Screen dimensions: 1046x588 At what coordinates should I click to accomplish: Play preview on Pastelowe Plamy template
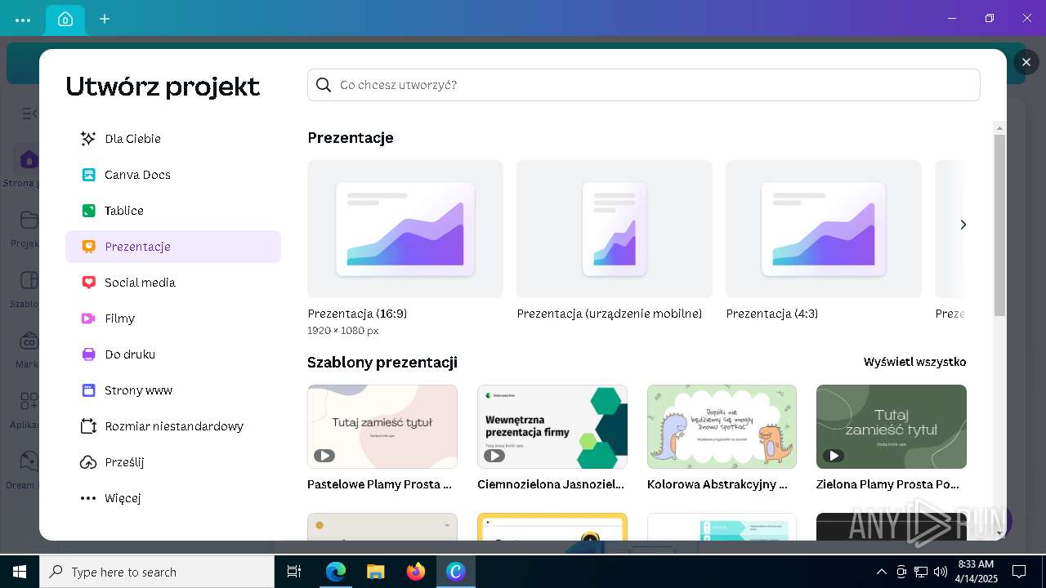click(324, 456)
